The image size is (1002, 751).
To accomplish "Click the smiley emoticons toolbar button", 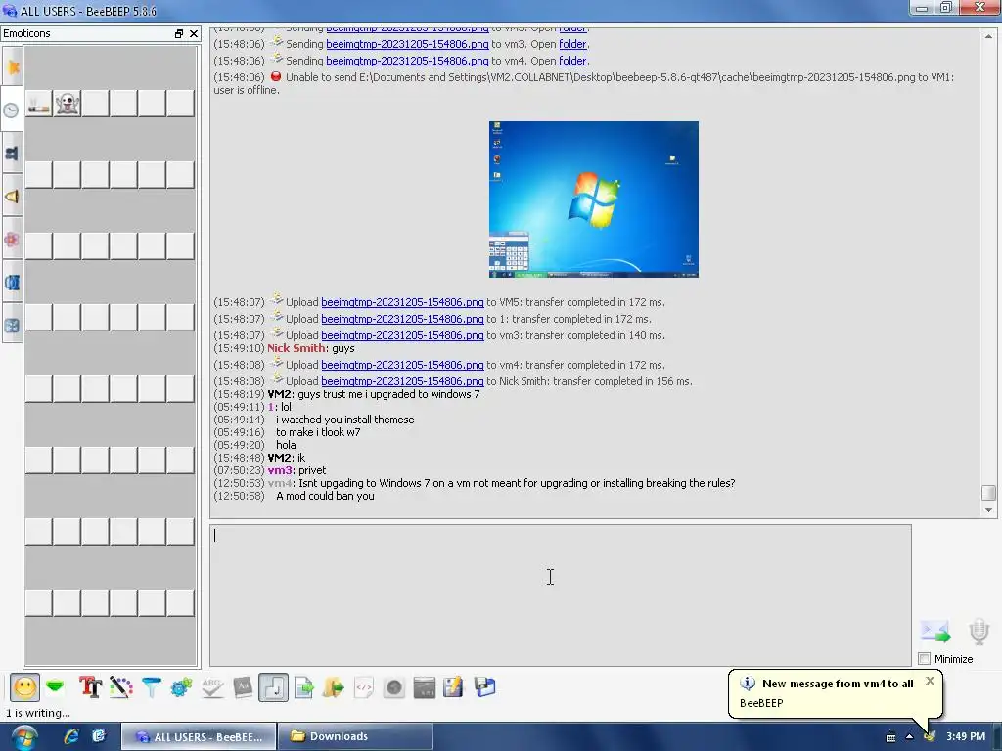I will 24,687.
